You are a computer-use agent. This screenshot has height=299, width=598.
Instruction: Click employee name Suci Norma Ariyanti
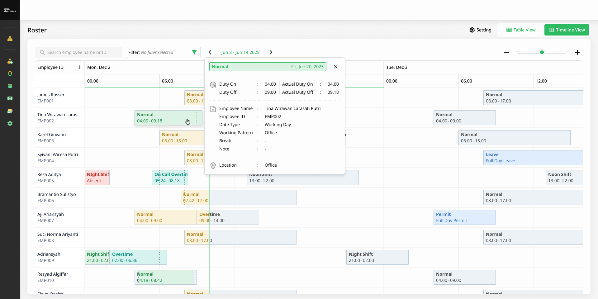point(58,234)
